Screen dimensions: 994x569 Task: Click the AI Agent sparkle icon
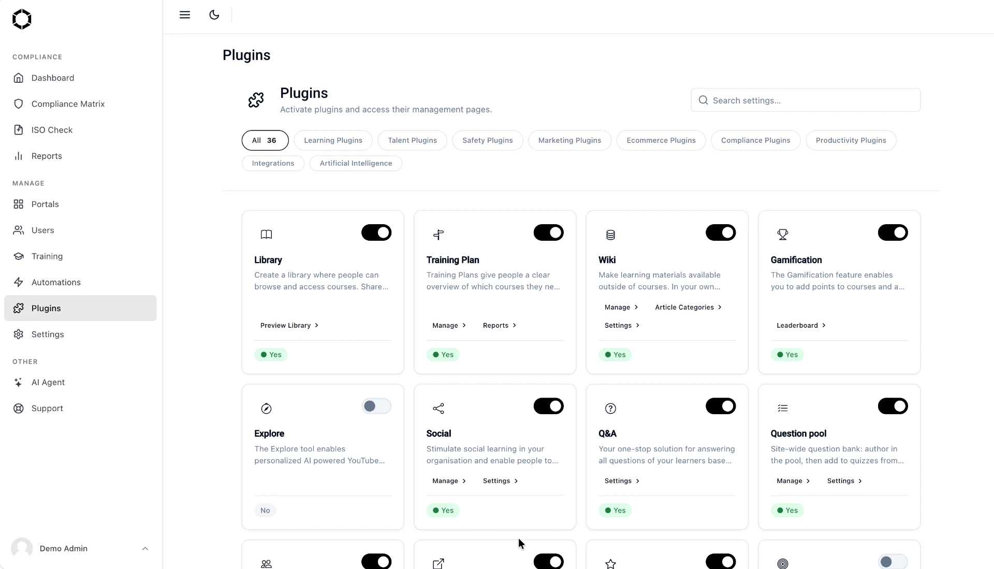pos(19,382)
